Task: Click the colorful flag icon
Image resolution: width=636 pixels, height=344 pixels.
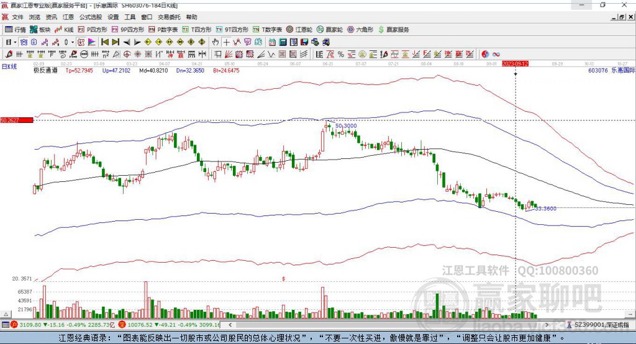Action: (92, 42)
